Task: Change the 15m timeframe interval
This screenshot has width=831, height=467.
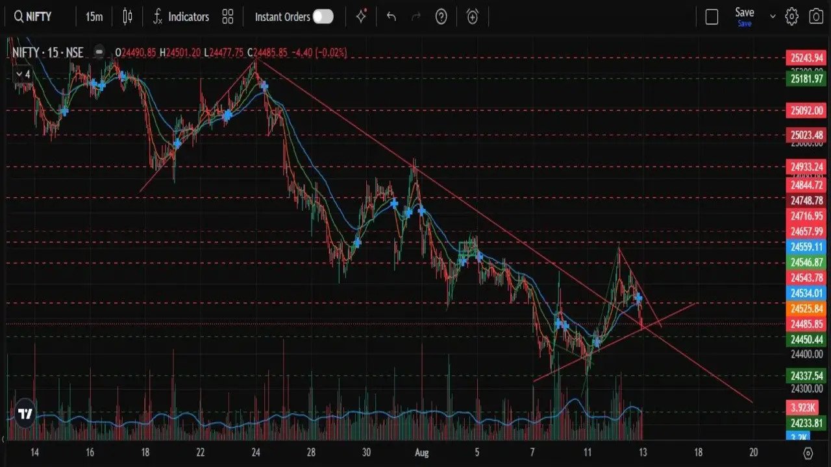Action: coord(94,17)
